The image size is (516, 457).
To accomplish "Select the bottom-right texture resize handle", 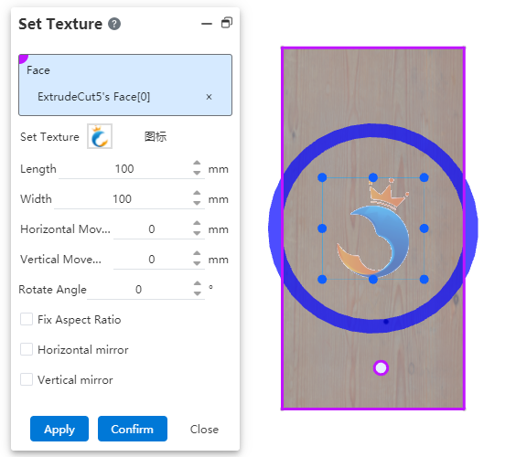I will [425, 280].
